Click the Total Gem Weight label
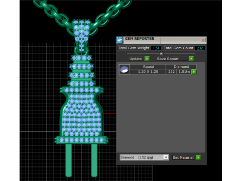Screen dimensions: 241x181 point(134,48)
